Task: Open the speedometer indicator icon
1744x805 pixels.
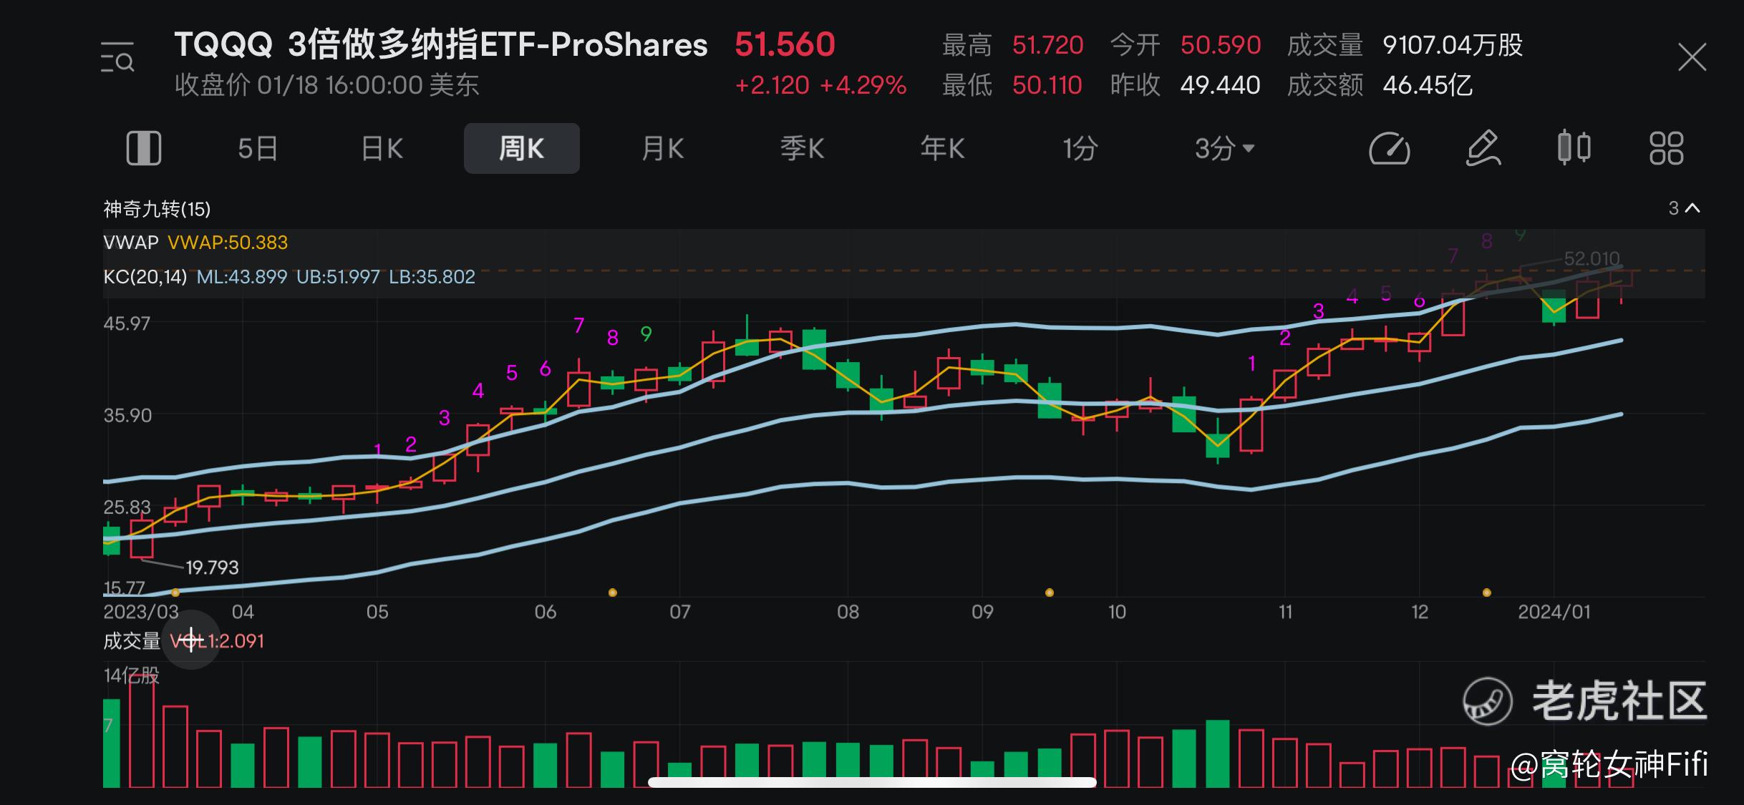Action: (1389, 149)
